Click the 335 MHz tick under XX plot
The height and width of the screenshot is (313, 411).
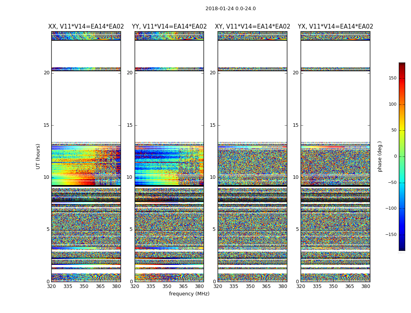pos(68,286)
